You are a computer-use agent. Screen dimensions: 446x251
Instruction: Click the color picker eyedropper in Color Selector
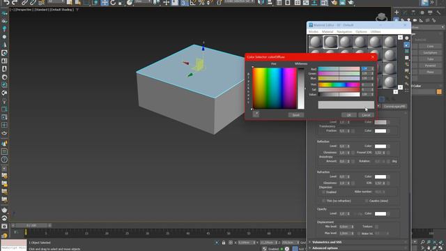256,114
